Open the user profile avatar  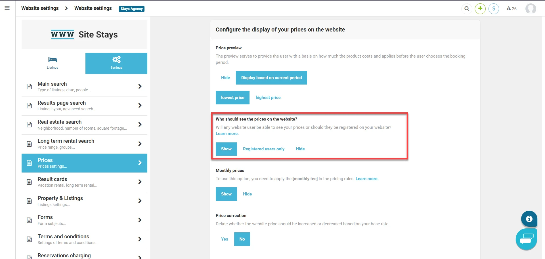[531, 9]
